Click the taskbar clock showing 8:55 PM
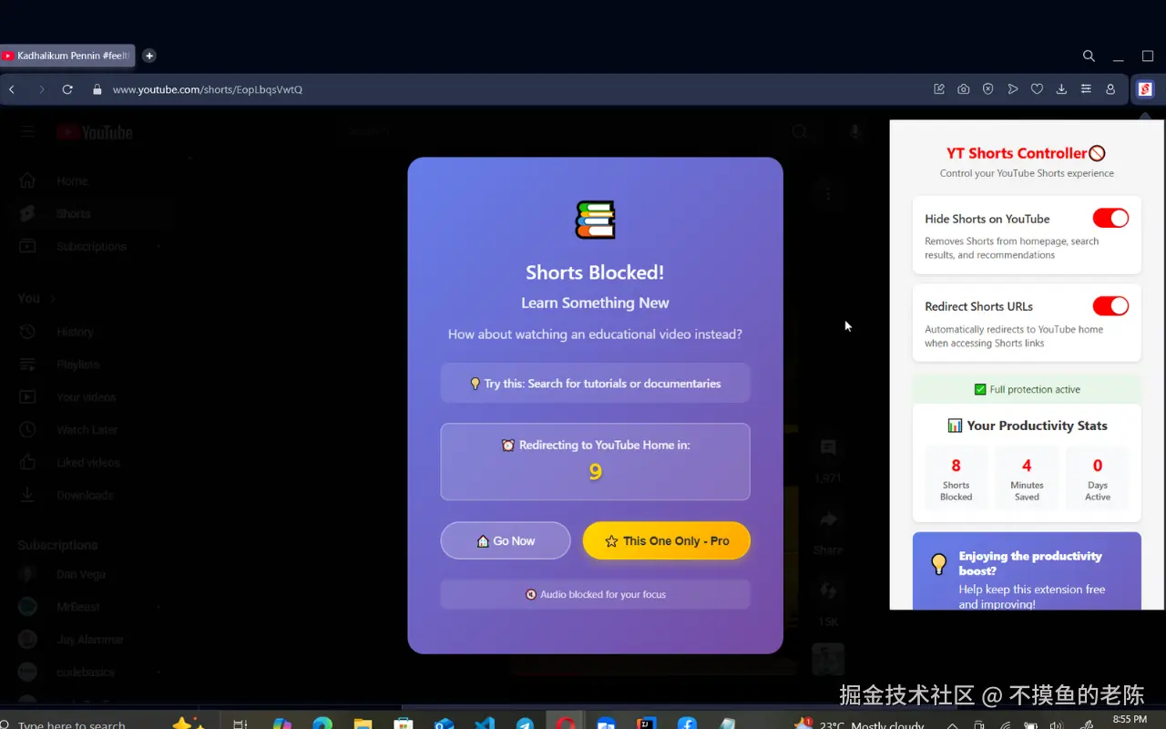Image resolution: width=1166 pixels, height=729 pixels. [1130, 720]
